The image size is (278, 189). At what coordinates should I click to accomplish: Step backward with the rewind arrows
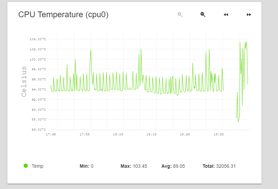coord(226,15)
